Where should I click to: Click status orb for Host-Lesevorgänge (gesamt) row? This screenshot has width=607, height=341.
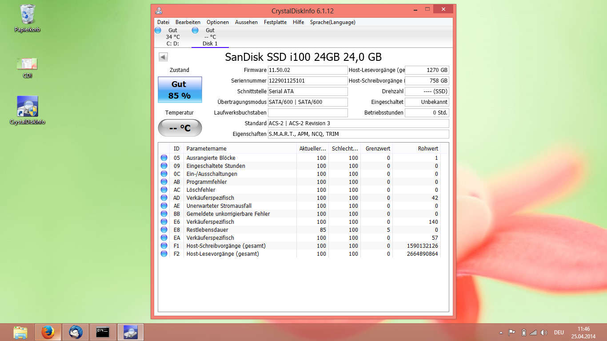(x=164, y=254)
